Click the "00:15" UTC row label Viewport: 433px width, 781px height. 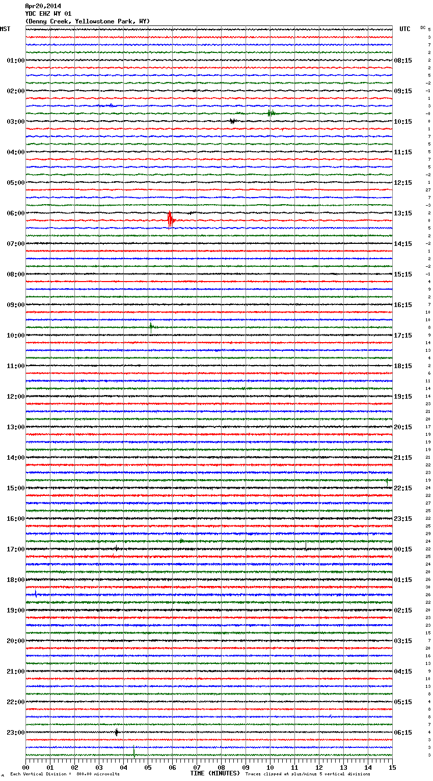[403, 549]
